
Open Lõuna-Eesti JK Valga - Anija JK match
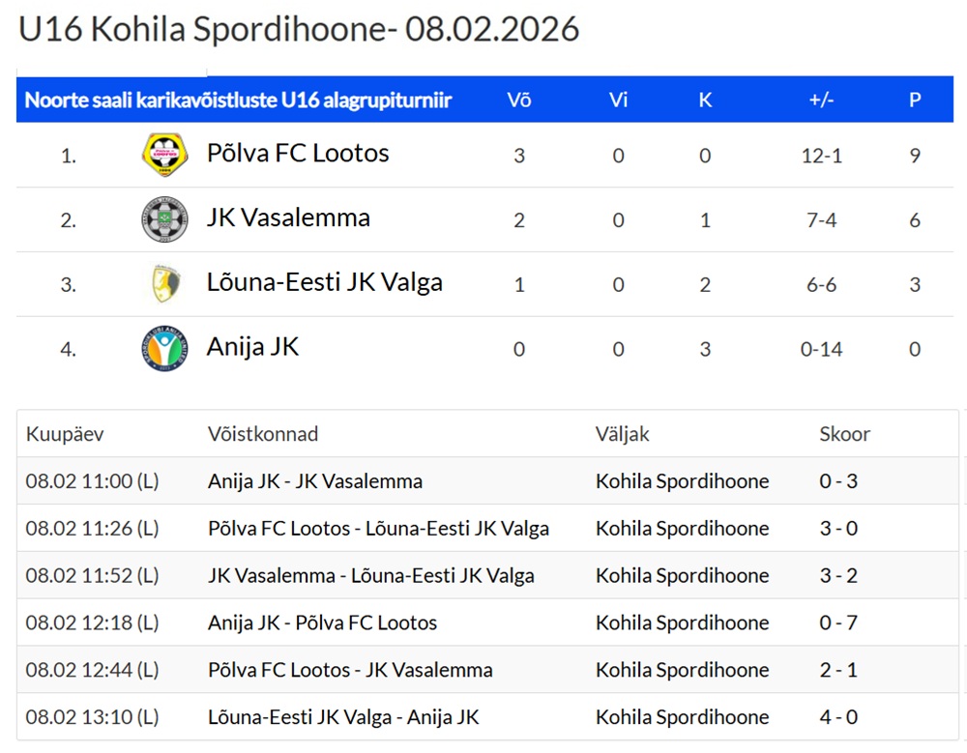343,717
